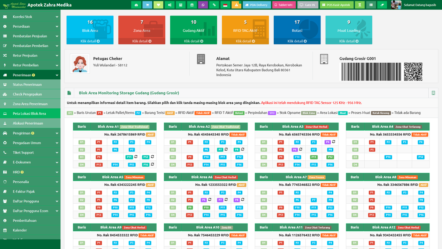Image resolution: width=442 pixels, height=249 pixels.
Task: Expand Retur Pembelian chevron
Action: (57, 65)
